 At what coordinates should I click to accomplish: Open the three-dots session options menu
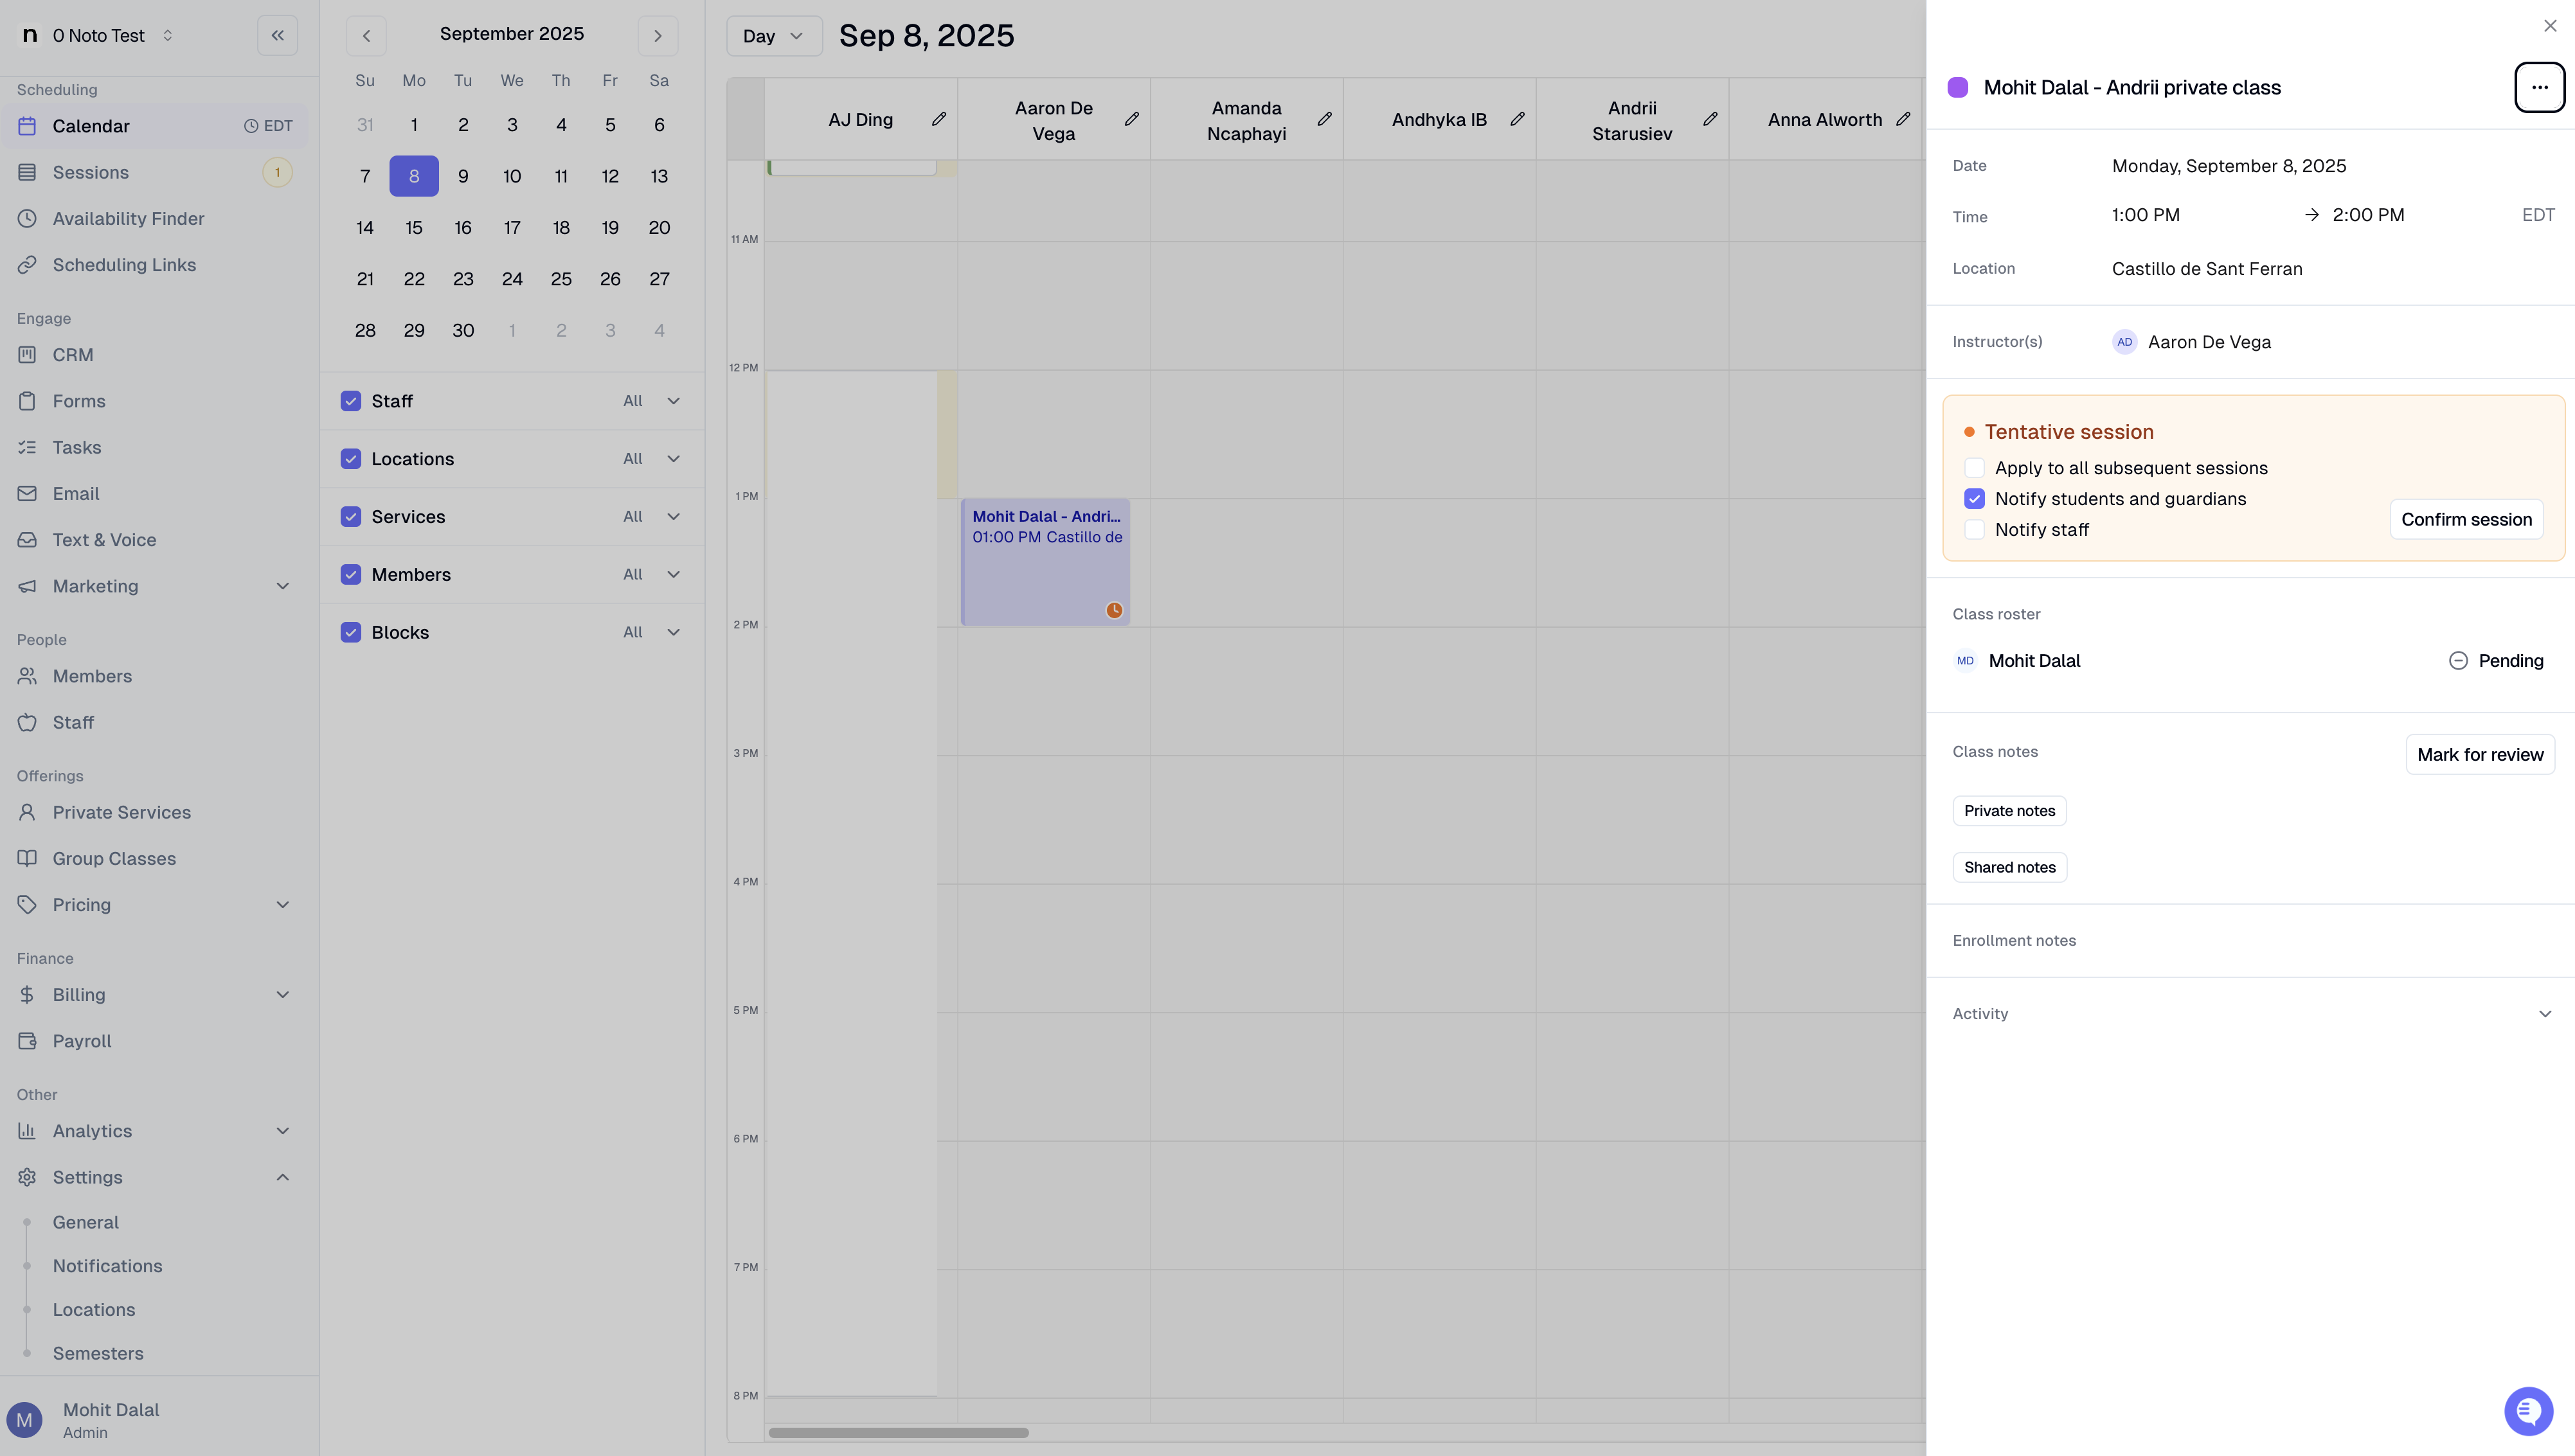click(x=2539, y=87)
